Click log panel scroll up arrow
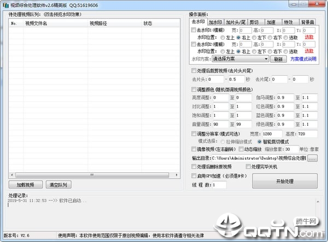Image resolution: width=328 pixels, height=242 pixels. (x=318, y=202)
